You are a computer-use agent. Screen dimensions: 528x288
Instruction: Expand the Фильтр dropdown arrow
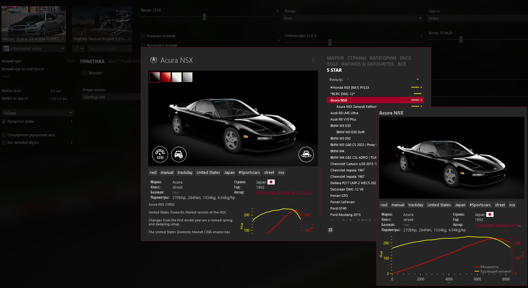[x=418, y=80]
